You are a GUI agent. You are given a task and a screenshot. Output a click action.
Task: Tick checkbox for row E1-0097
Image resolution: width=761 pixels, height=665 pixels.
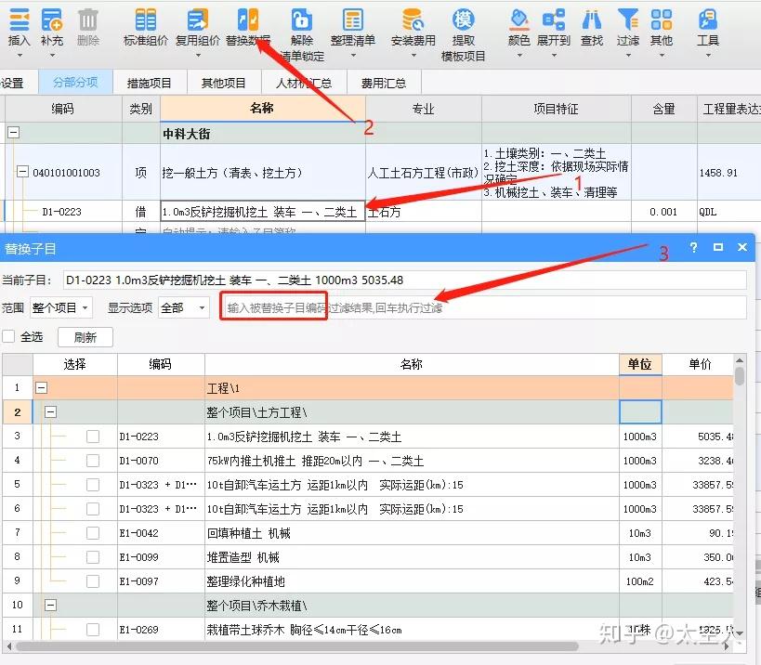click(93, 581)
